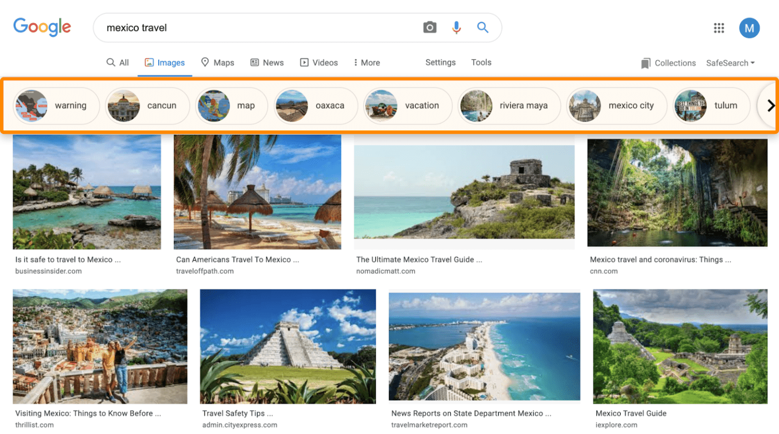Switch to the Videos tab
This screenshot has height=434, width=779.
pyautogui.click(x=319, y=62)
